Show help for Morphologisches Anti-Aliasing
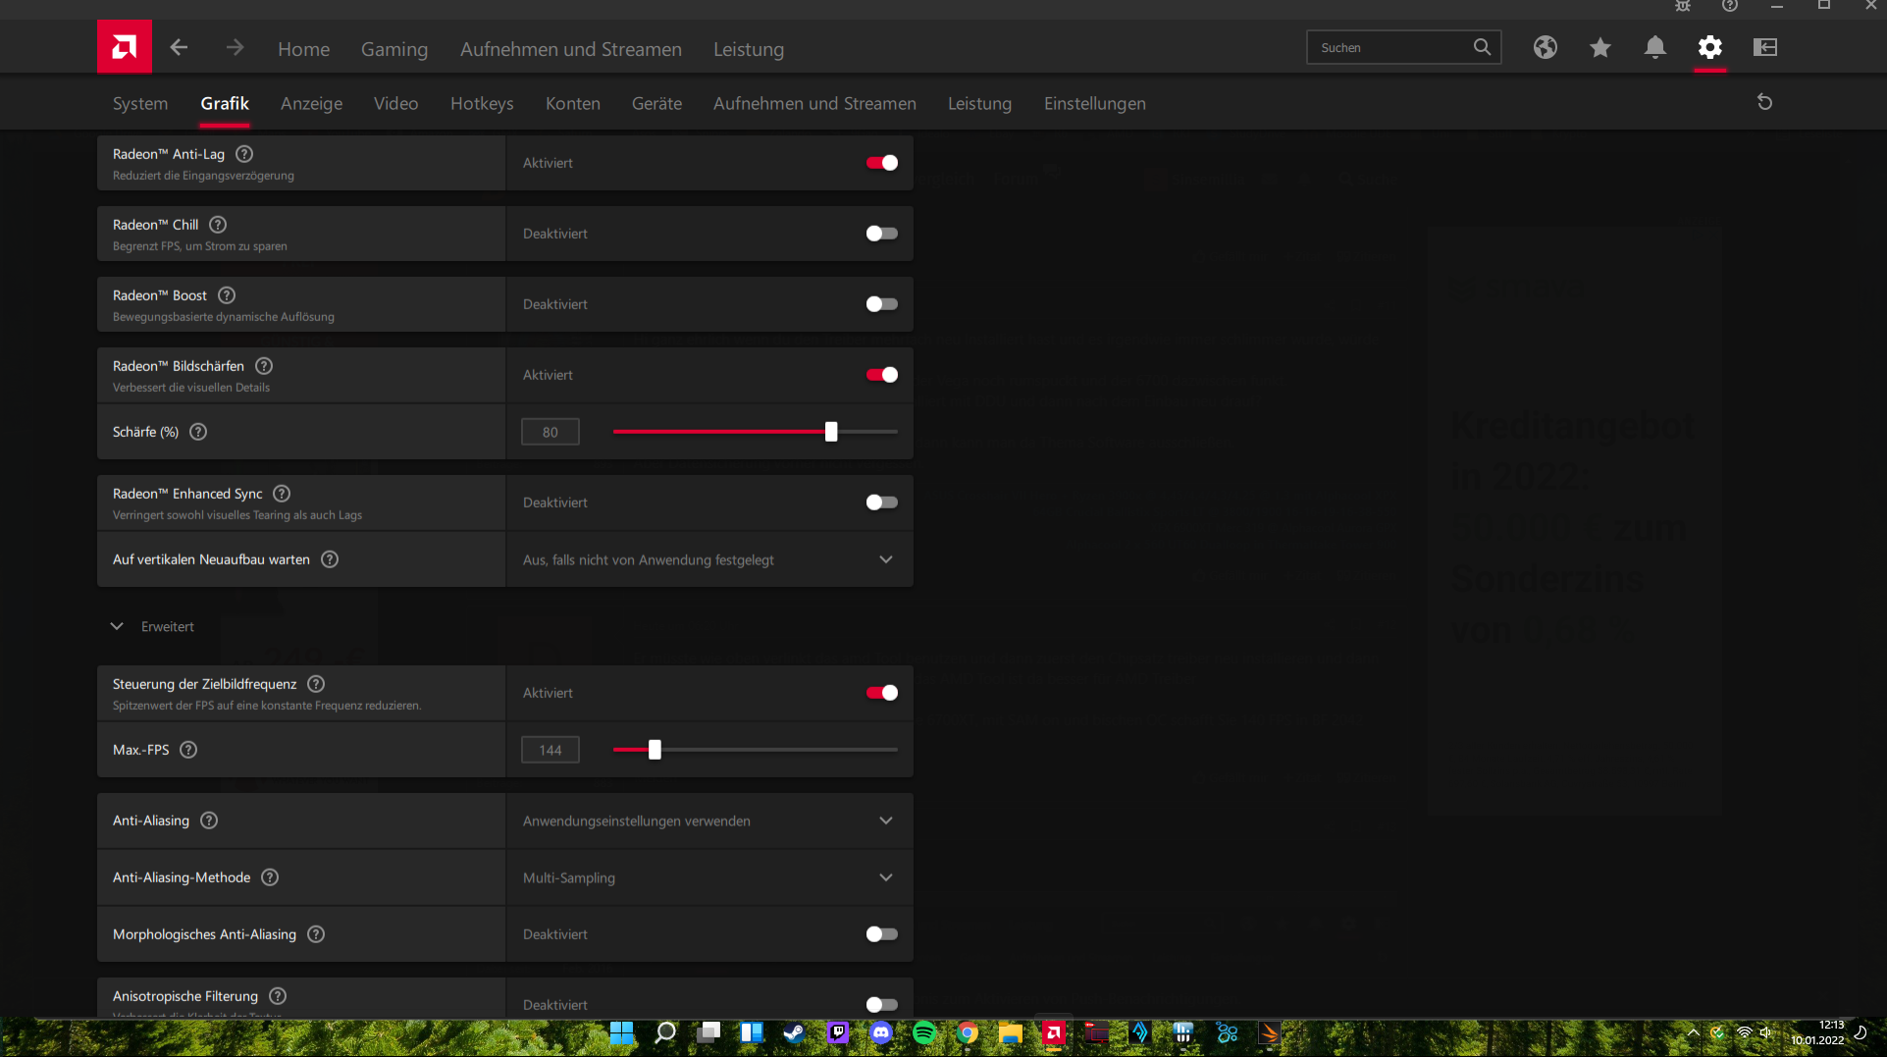This screenshot has height=1057, width=1887. (x=316, y=934)
